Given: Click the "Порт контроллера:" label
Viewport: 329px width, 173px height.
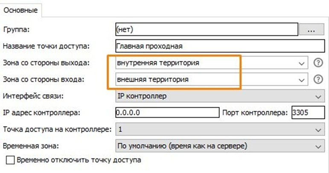Looking at the screenshot, I should tap(256, 113).
